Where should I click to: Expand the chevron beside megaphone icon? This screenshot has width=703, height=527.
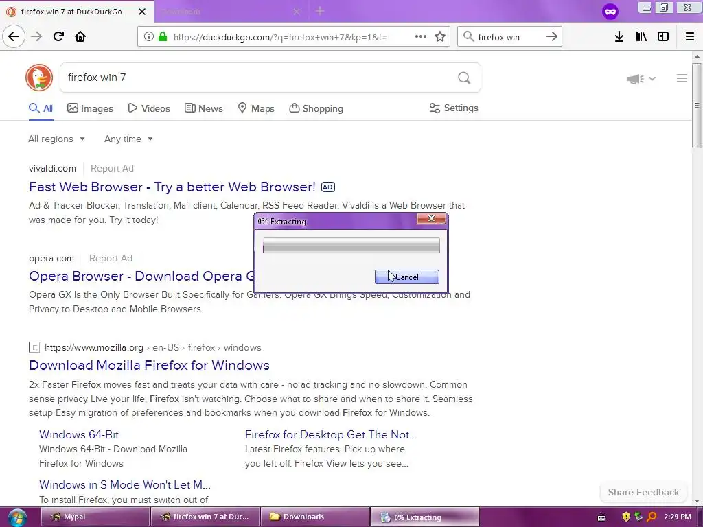tap(652, 79)
